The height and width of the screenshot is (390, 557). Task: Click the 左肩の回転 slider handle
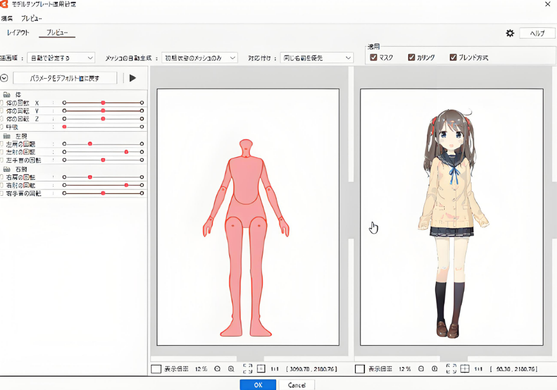[90, 144]
